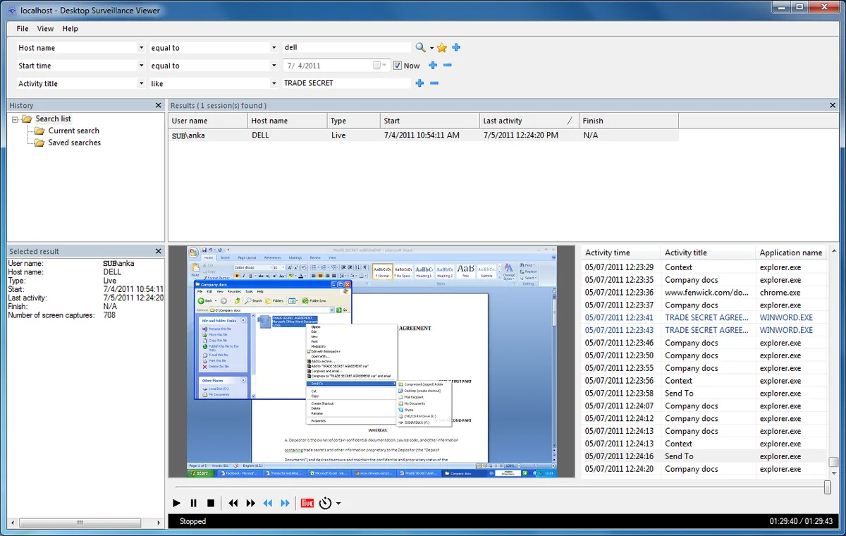
Task: Open the Start time date picker
Action: pyautogui.click(x=379, y=65)
